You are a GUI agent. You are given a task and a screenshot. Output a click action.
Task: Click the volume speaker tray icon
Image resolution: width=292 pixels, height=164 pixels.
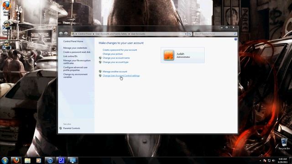273,160
